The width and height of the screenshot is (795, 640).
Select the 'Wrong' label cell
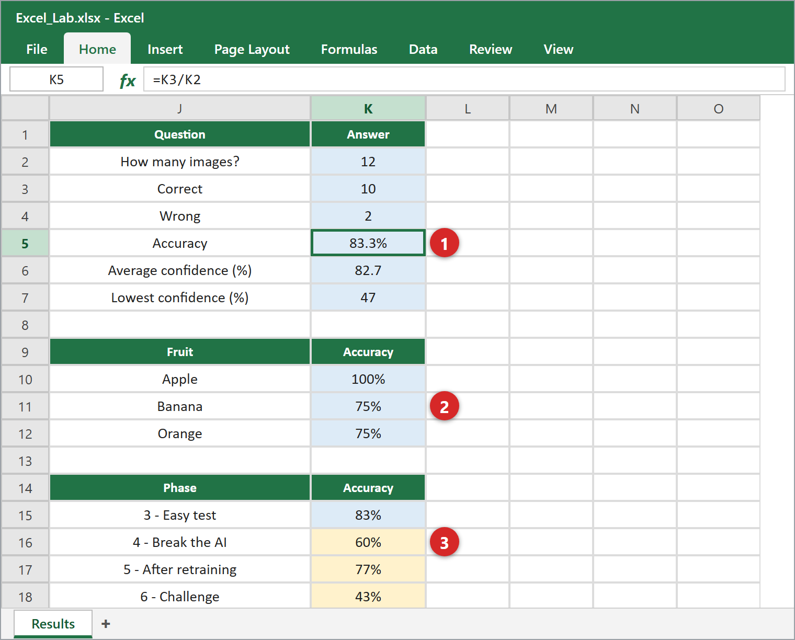point(180,216)
